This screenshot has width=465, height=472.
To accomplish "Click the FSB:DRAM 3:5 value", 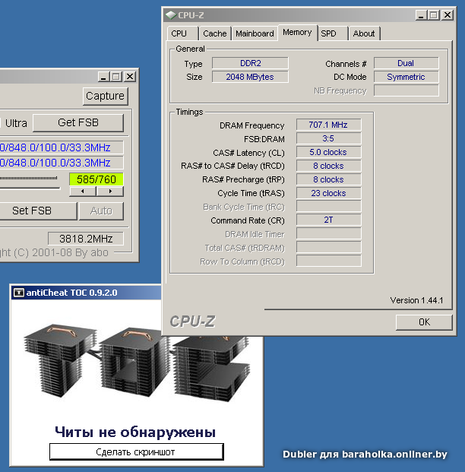I will (x=329, y=138).
